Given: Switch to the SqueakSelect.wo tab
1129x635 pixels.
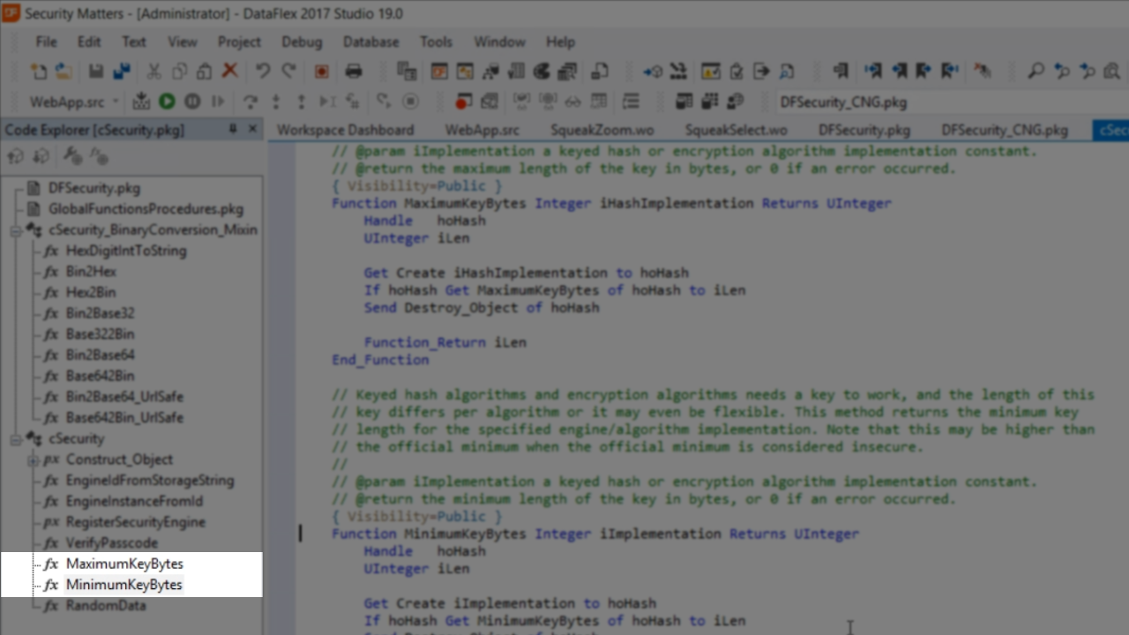Looking at the screenshot, I should 736,130.
